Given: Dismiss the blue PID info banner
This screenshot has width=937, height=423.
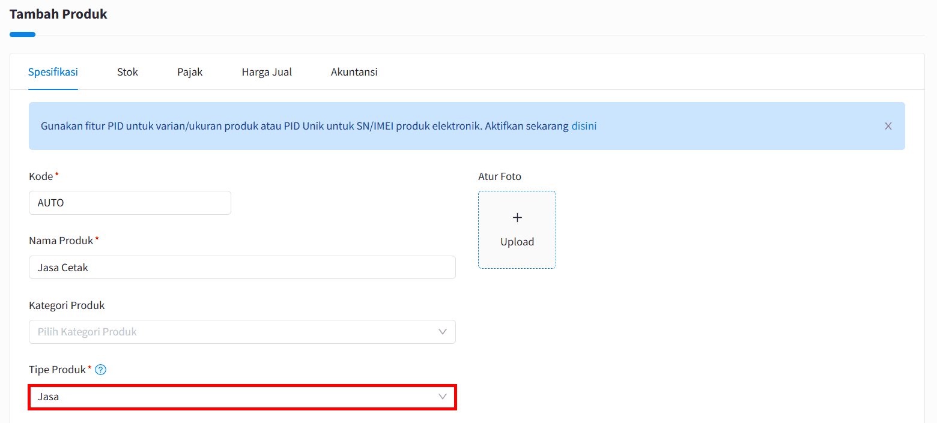Looking at the screenshot, I should coord(888,126).
